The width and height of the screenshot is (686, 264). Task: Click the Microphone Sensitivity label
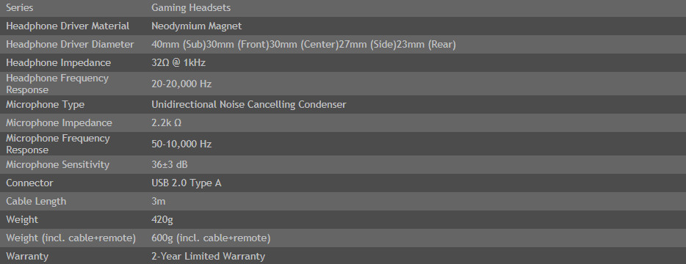pyautogui.click(x=58, y=165)
